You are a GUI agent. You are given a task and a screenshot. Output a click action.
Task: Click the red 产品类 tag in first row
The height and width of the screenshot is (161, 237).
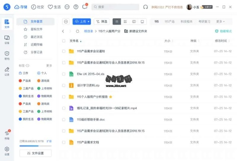pos(24,81)
